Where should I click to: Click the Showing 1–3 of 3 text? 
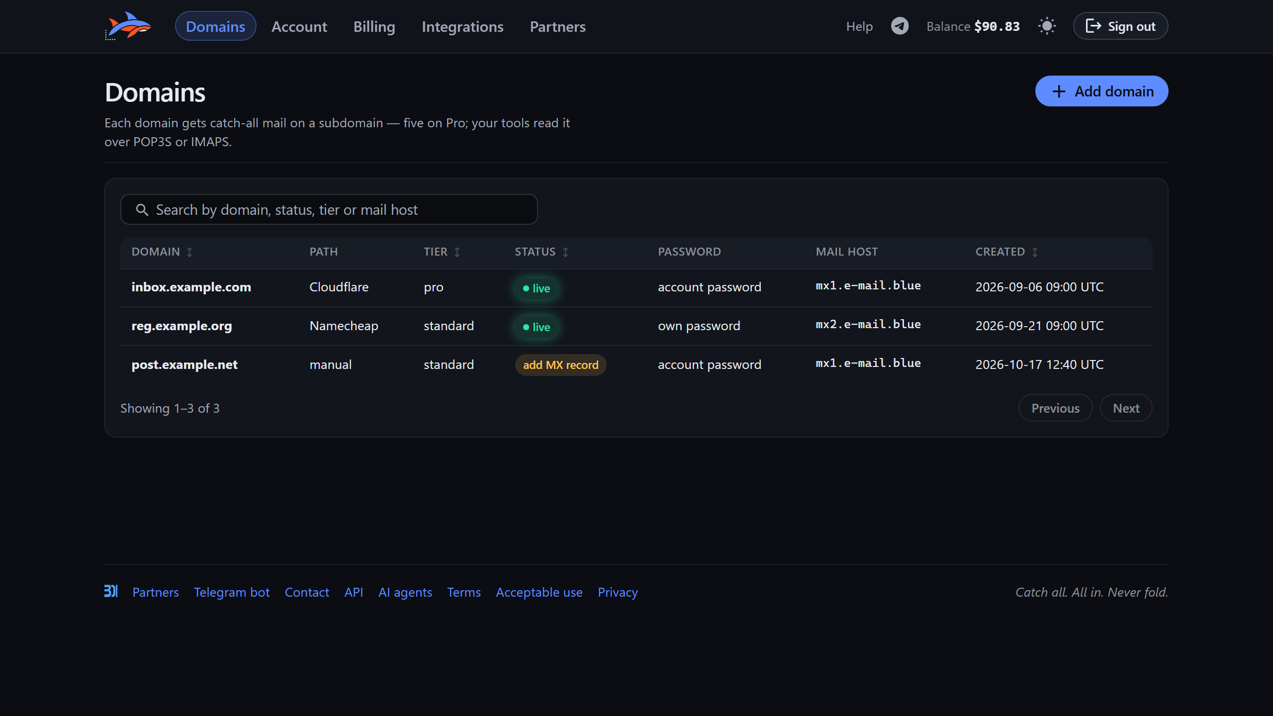point(170,408)
